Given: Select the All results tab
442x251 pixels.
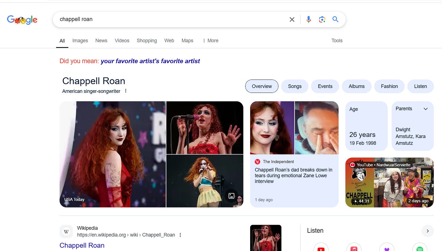Looking at the screenshot, I should (62, 41).
